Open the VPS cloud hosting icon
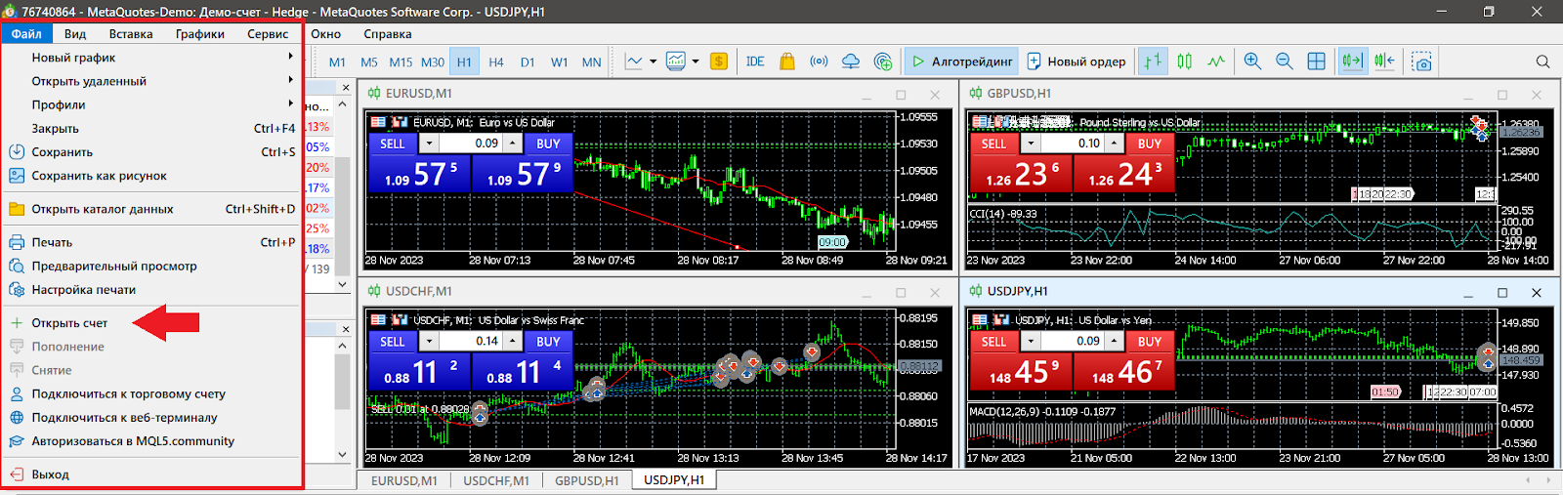Image resolution: width=1563 pixels, height=495 pixels. [x=851, y=62]
